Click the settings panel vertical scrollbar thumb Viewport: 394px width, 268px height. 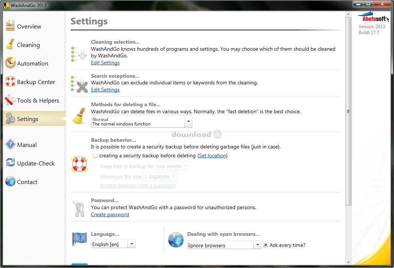[348, 111]
